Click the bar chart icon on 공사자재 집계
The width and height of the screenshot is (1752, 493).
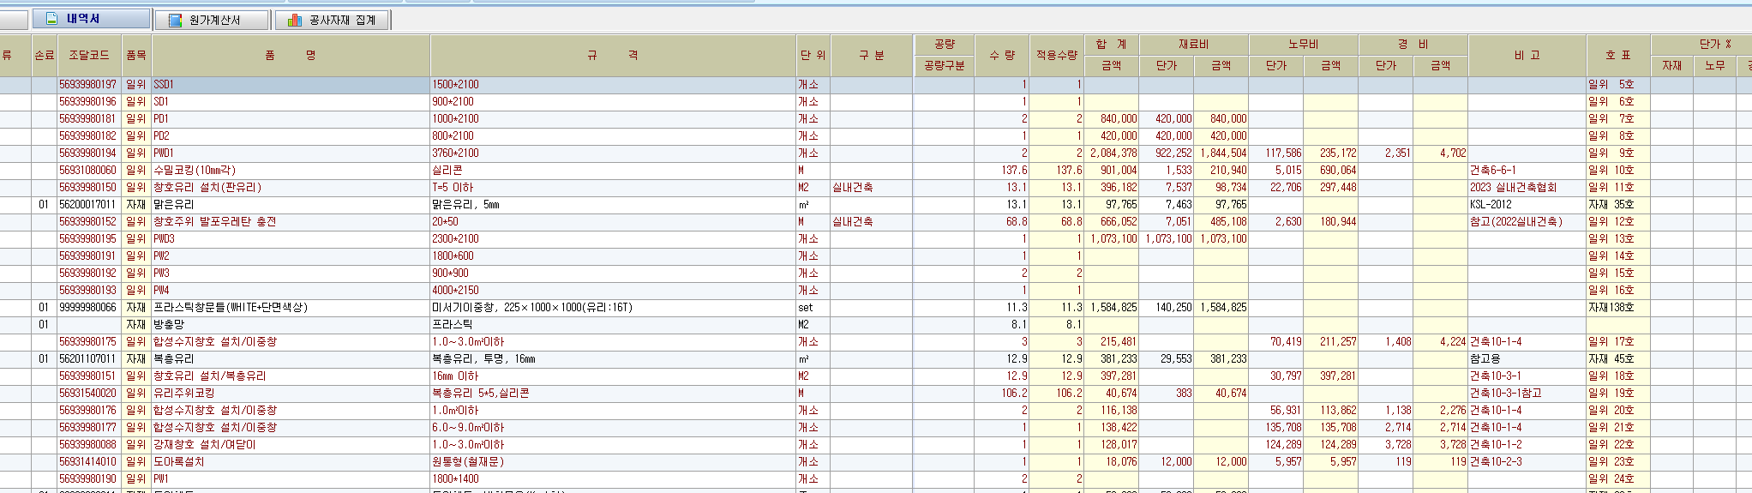(x=295, y=20)
